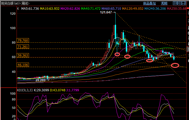Click the K label before MA5

pos(18,9)
